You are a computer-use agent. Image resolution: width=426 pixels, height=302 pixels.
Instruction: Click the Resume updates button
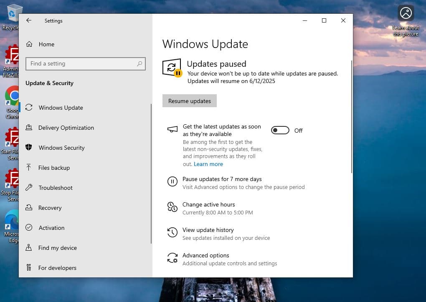point(189,101)
